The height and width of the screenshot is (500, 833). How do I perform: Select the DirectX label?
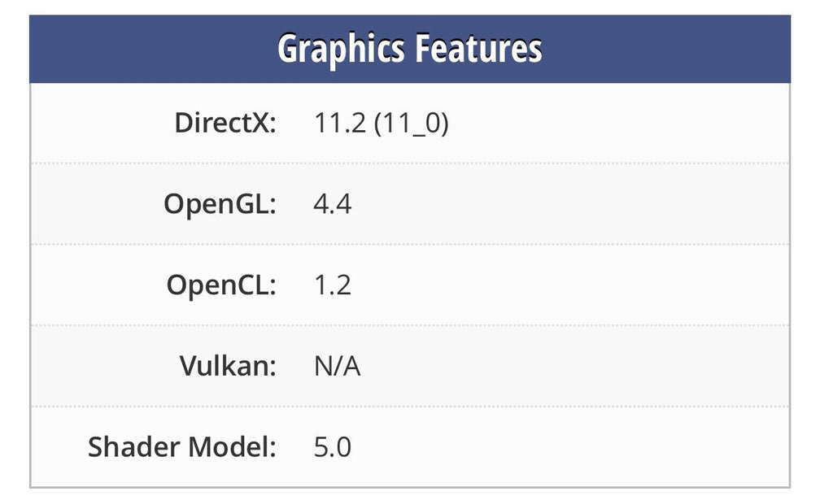[225, 124]
